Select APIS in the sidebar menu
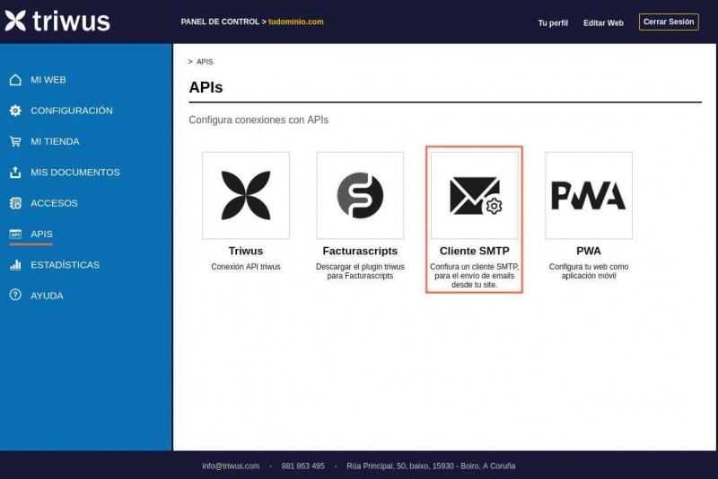This screenshot has width=718, height=479. click(x=41, y=235)
